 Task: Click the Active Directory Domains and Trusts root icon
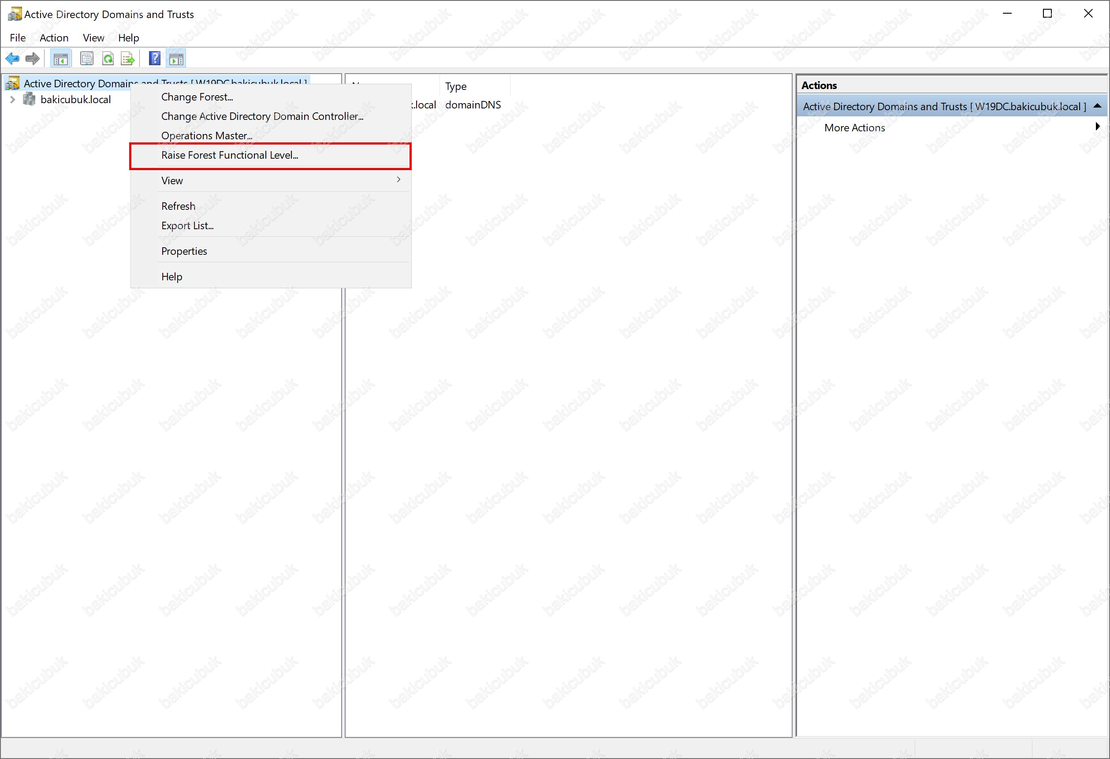coord(12,84)
